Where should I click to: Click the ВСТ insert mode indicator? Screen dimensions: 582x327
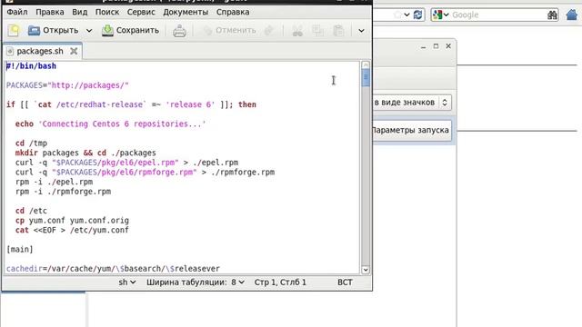pos(345,282)
